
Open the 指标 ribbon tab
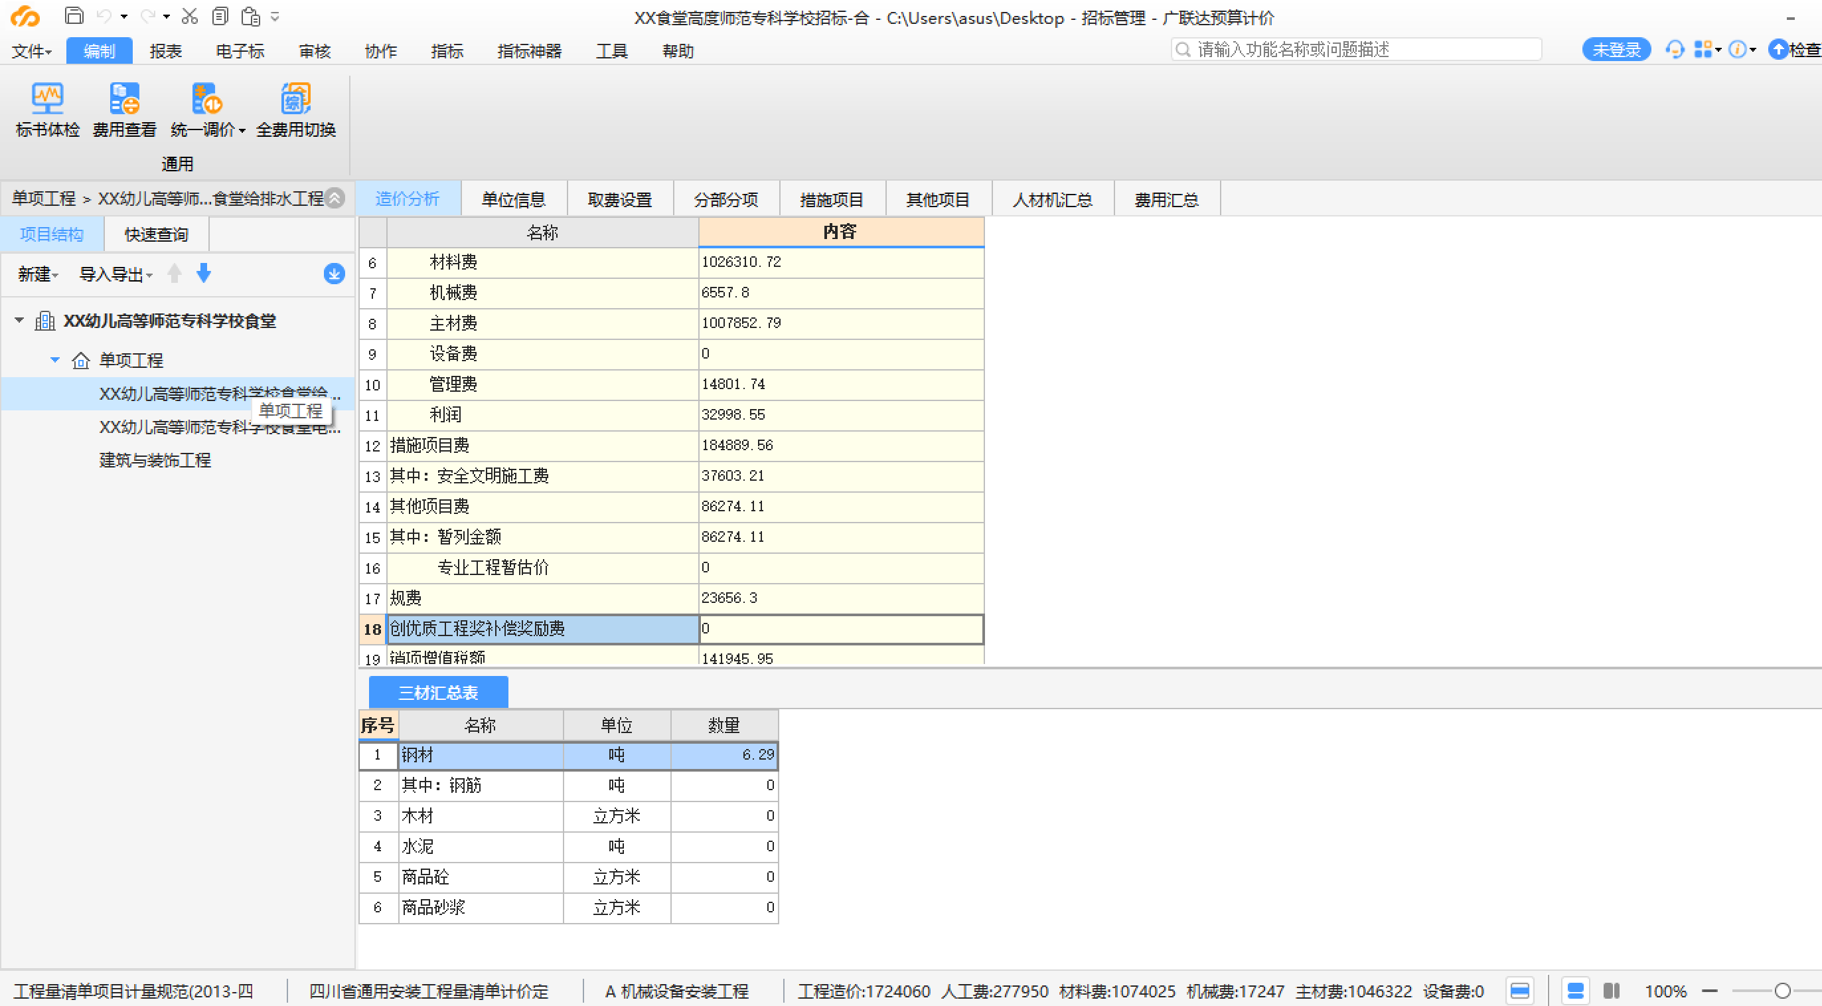point(447,51)
